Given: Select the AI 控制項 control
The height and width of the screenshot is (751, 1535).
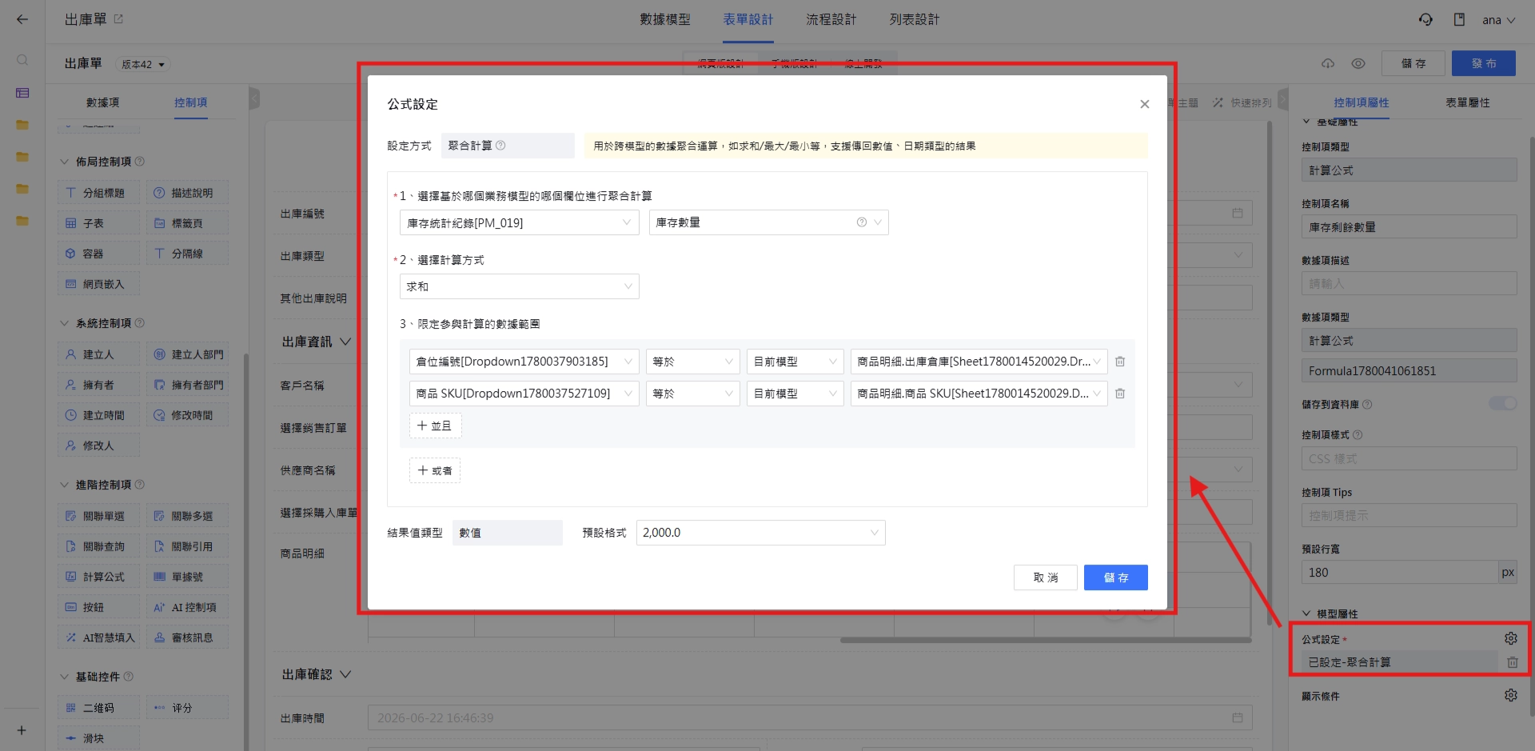Looking at the screenshot, I should [188, 607].
